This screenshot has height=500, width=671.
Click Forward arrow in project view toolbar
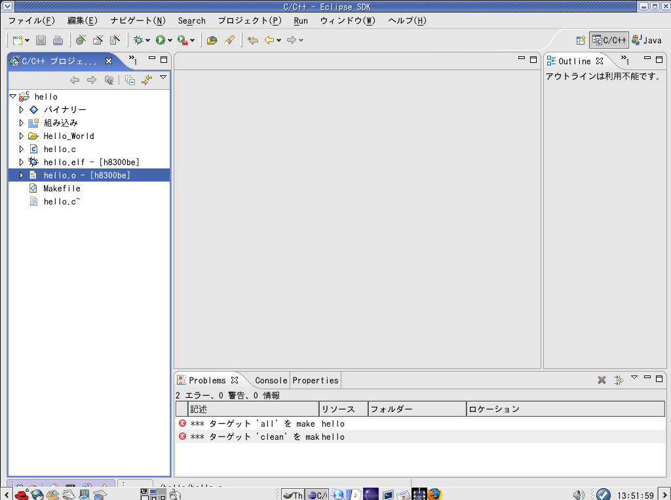click(x=92, y=80)
